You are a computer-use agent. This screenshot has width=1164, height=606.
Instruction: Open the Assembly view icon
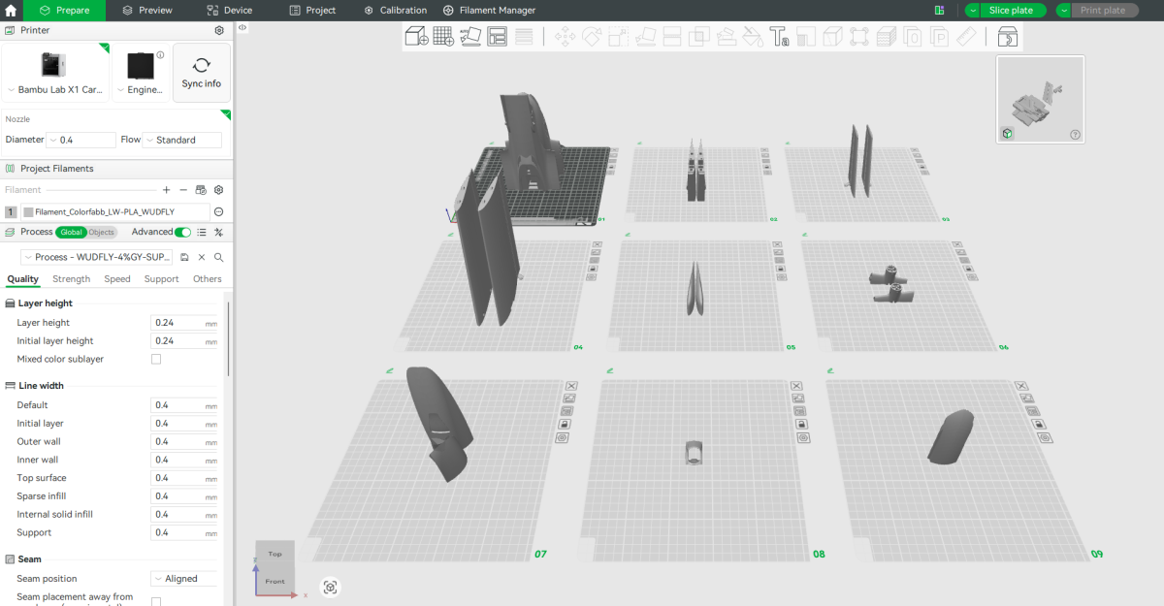[x=1008, y=37]
